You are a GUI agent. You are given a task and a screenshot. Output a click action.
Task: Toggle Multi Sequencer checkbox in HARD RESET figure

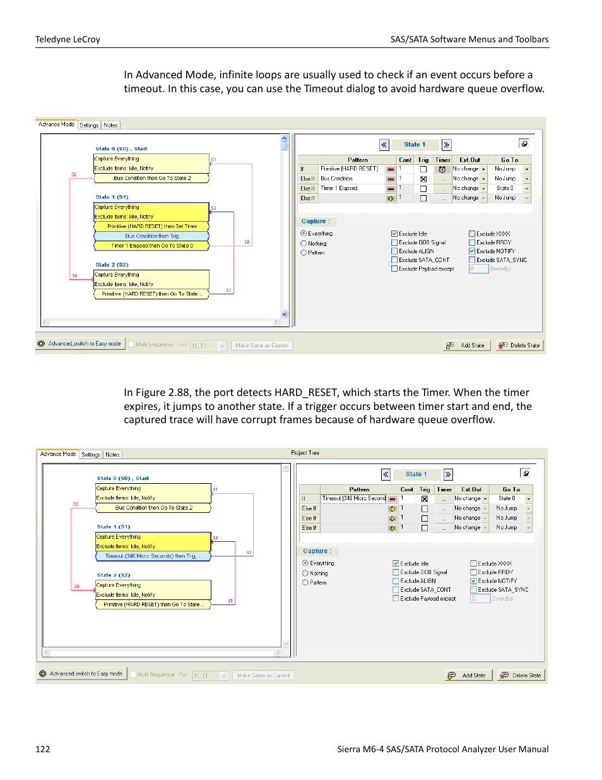click(x=131, y=345)
